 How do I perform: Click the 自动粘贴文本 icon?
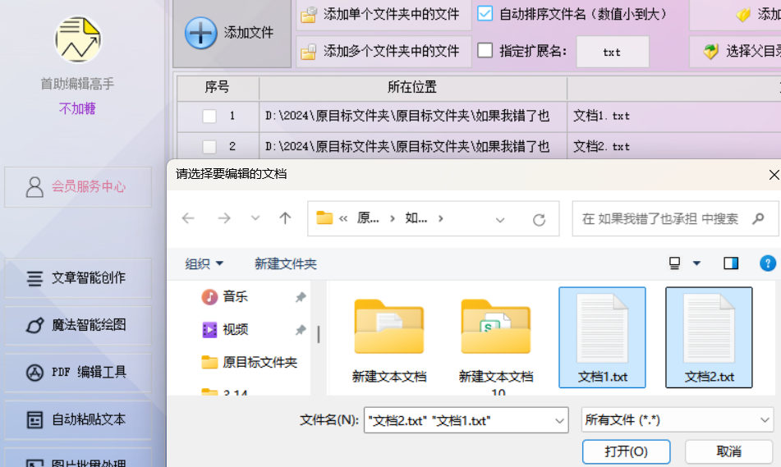34,419
